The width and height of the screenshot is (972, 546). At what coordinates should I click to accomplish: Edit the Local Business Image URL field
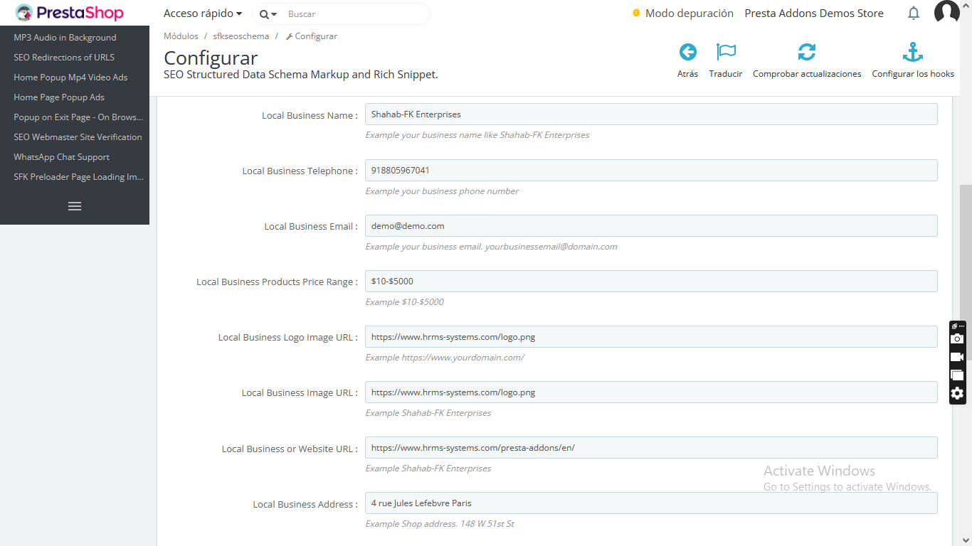pos(651,392)
